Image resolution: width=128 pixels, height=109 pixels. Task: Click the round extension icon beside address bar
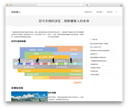coord(87,5)
